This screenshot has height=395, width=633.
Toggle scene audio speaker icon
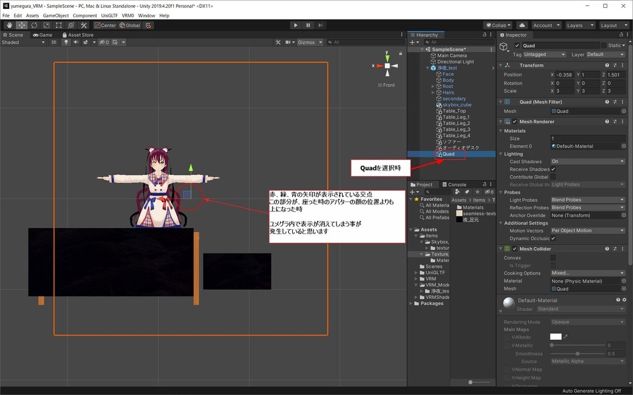[x=76, y=42]
